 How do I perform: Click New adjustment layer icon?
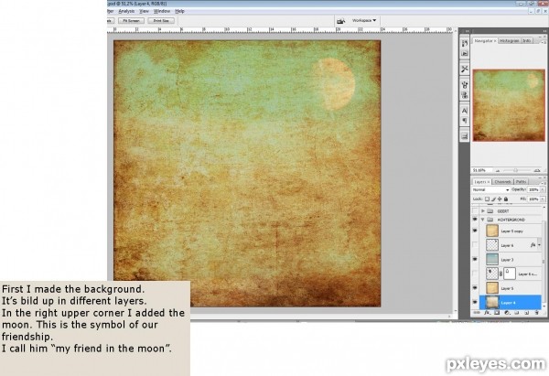[507, 313]
